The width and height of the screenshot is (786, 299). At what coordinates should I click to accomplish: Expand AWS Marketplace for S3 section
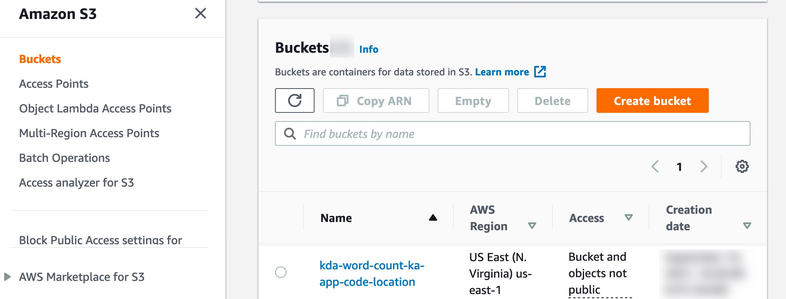pos(7,277)
